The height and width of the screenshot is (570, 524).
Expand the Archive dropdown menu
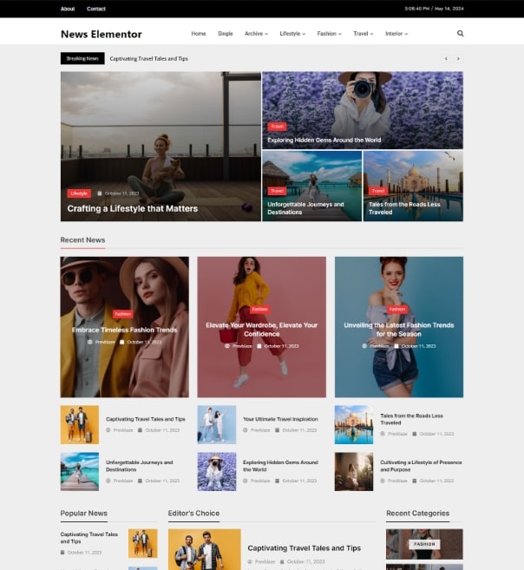(256, 34)
